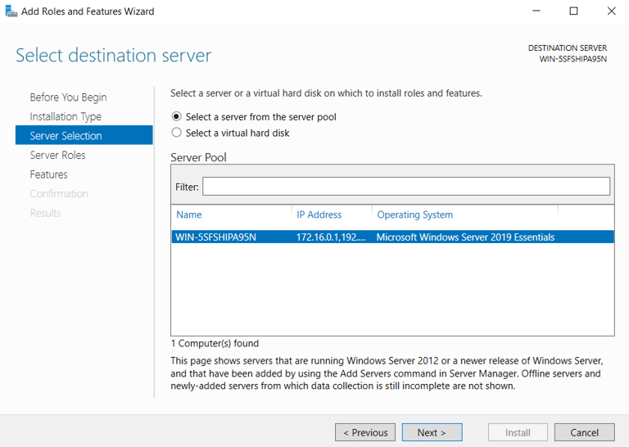629x447 pixels.
Task: Minimize the wizard window
Action: [535, 11]
